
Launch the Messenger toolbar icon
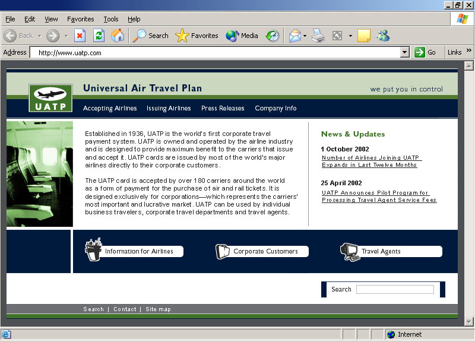pos(383,36)
